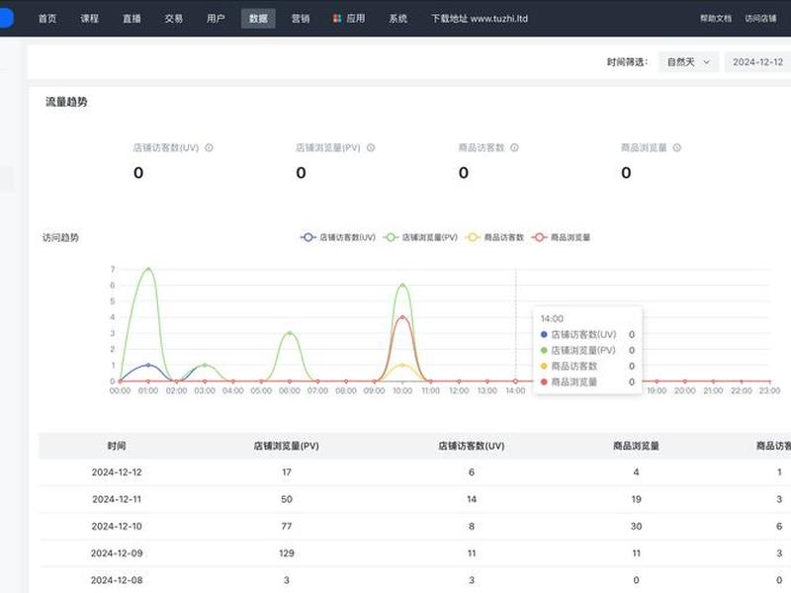
Task: Click the 店铺访客数(UV) table column header
Action: point(472,446)
